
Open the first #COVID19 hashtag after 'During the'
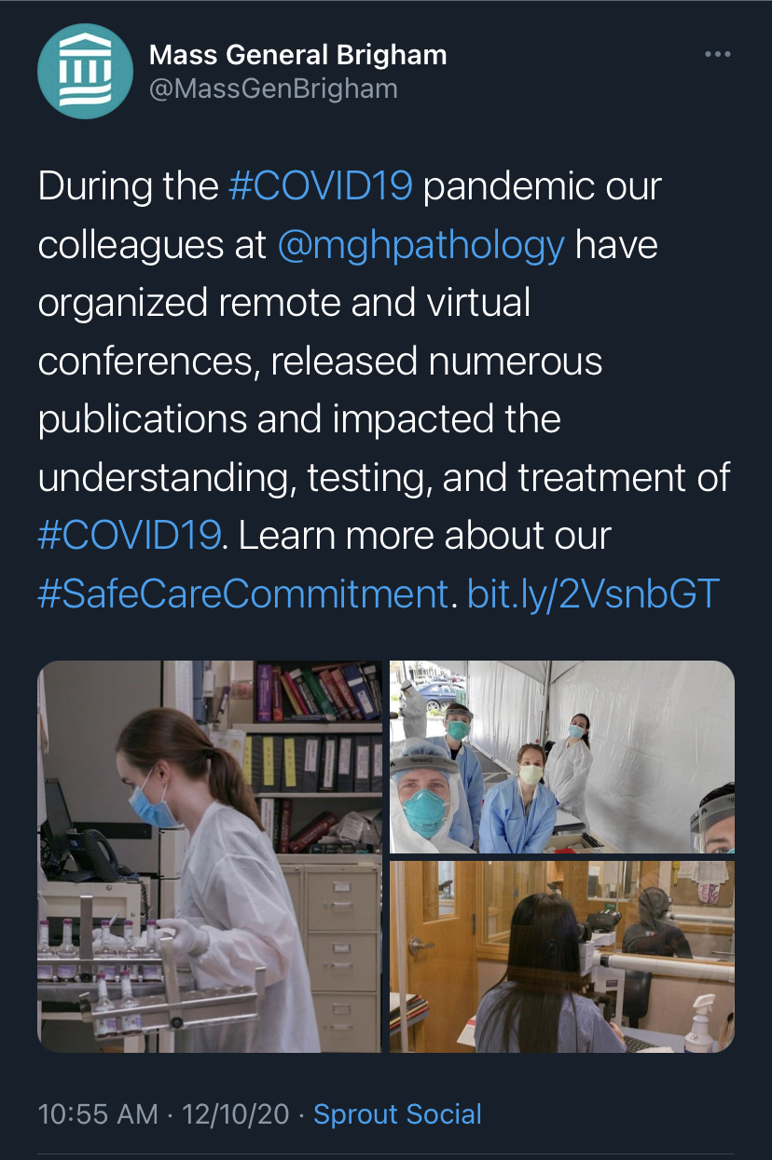(x=320, y=186)
